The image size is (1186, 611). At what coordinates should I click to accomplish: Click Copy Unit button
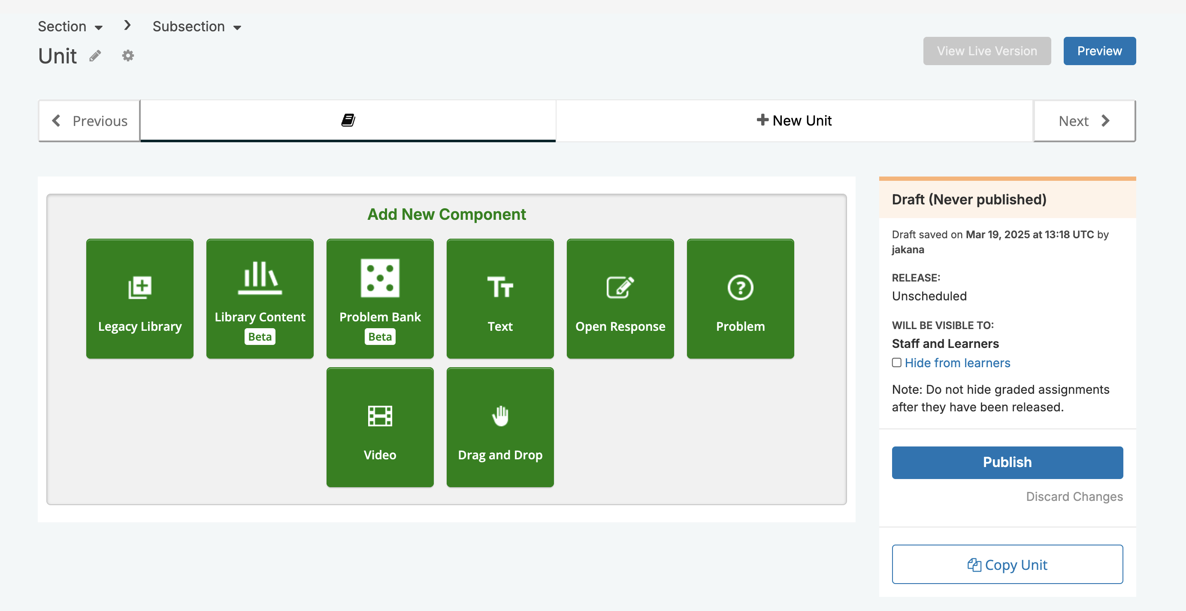(x=1007, y=565)
